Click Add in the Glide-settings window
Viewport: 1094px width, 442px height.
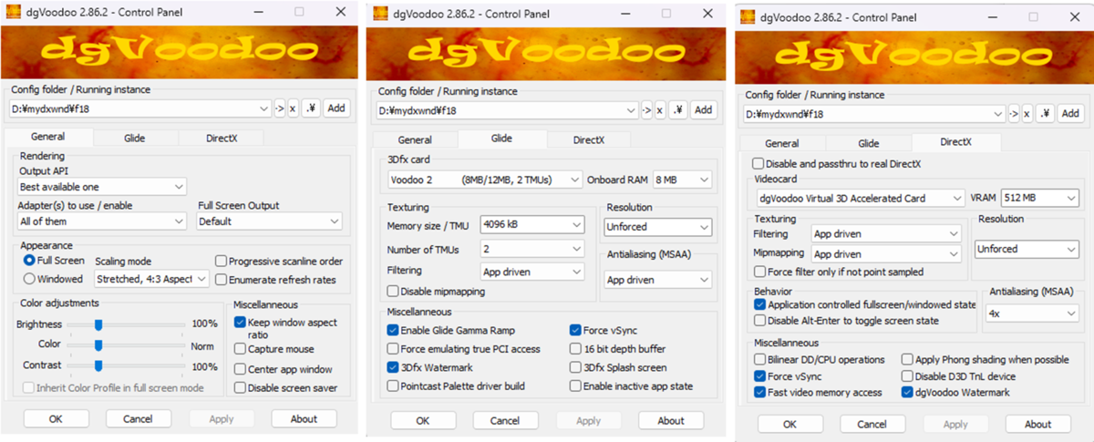pyautogui.click(x=703, y=110)
